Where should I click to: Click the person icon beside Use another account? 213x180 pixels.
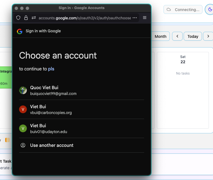click(x=23, y=145)
